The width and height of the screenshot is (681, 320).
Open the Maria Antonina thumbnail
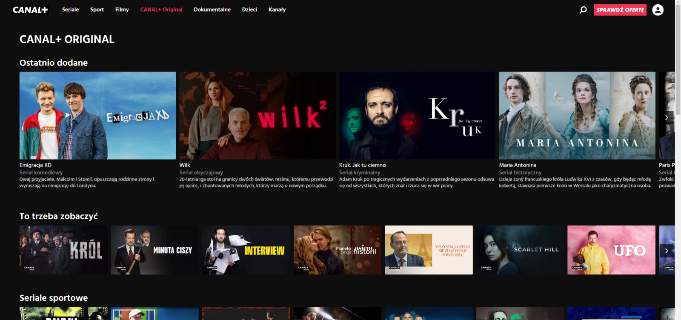[577, 115]
